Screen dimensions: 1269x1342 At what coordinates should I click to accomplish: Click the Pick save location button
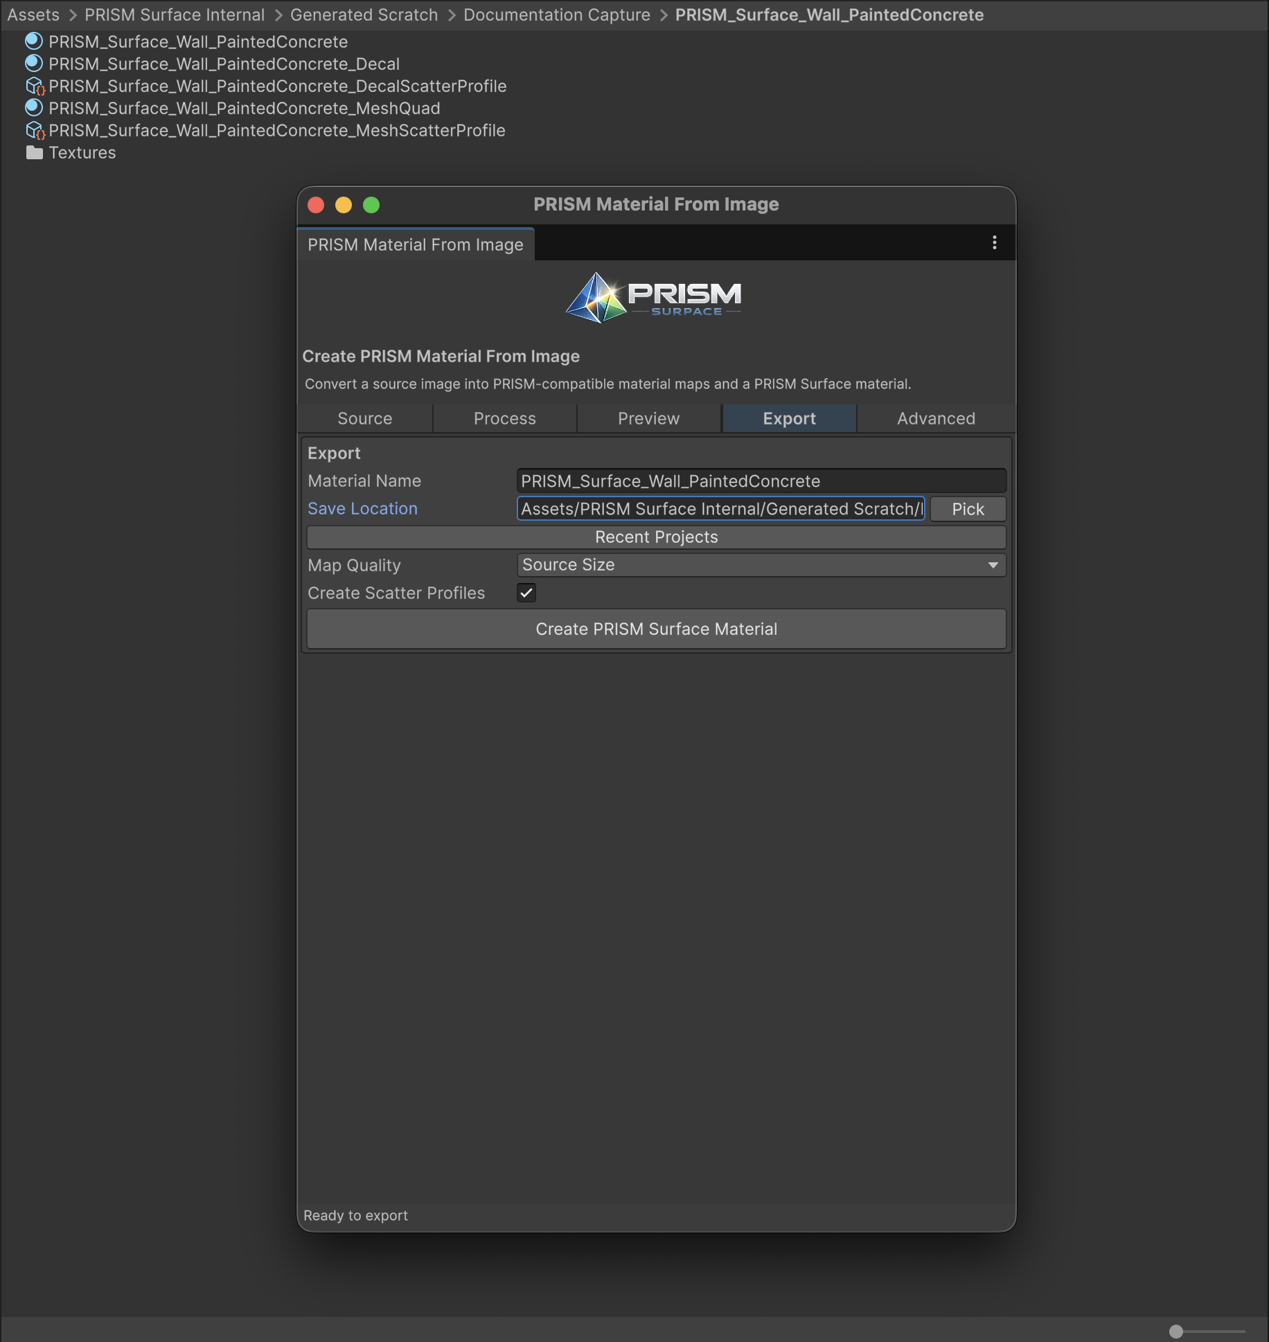click(x=968, y=509)
